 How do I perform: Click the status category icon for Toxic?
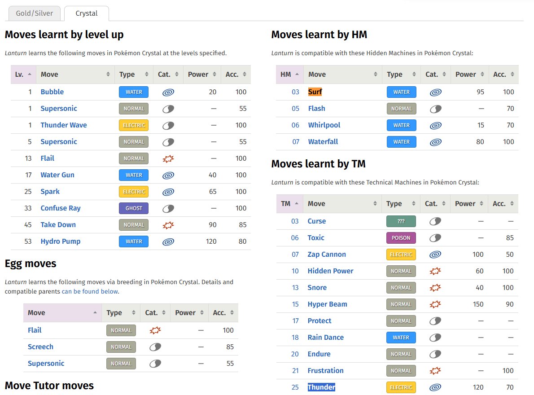(435, 238)
